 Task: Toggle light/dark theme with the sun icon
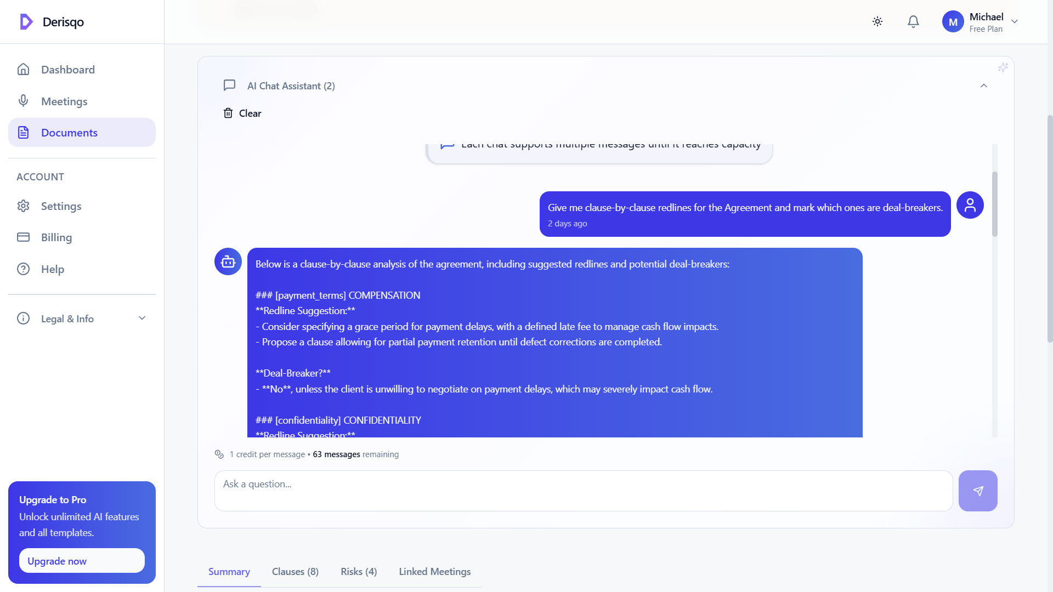coord(876,21)
